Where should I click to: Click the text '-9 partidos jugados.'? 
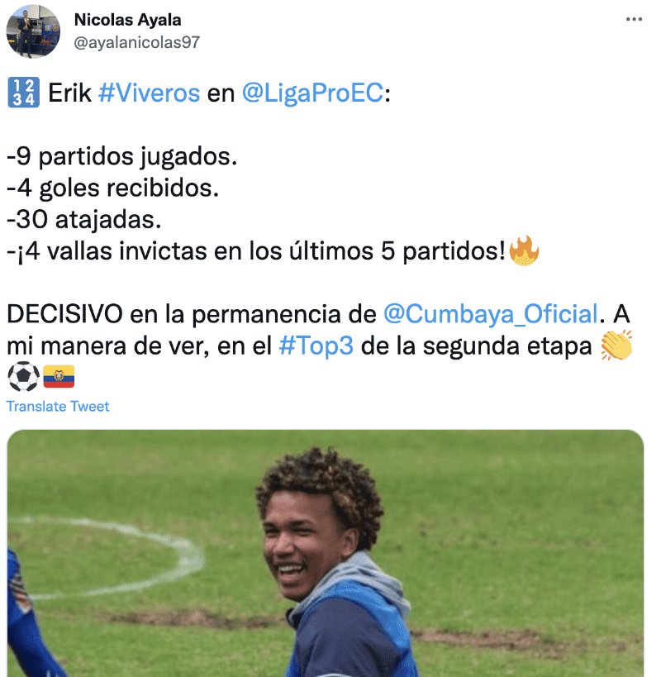[122, 156]
